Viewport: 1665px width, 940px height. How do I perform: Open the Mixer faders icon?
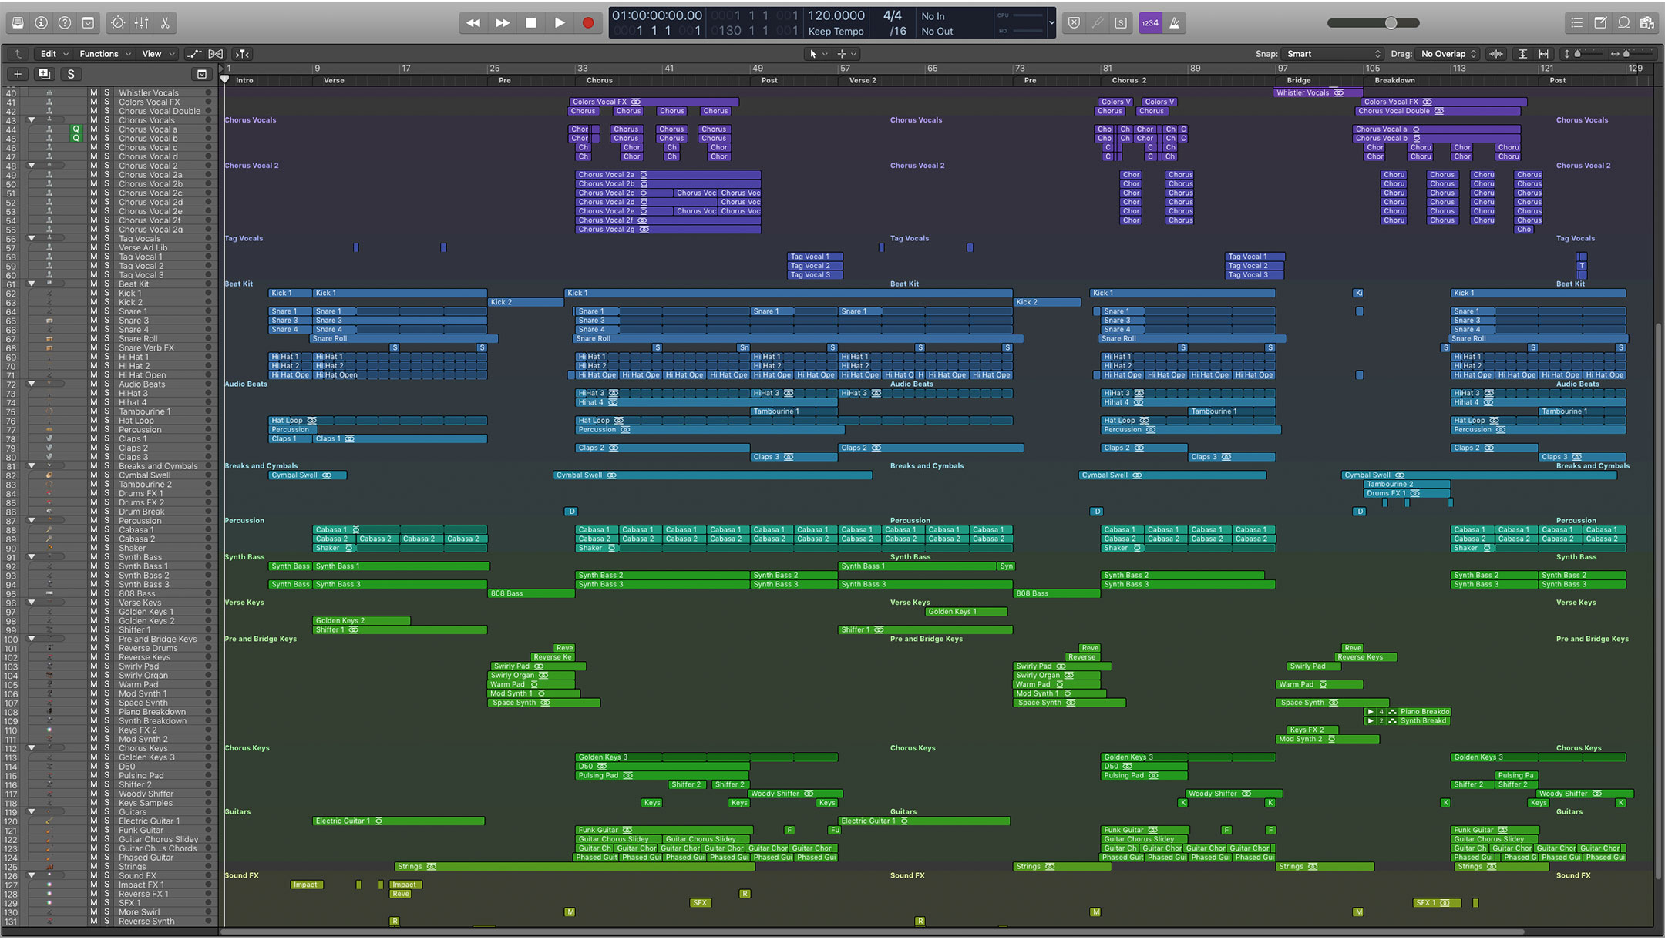coord(142,23)
